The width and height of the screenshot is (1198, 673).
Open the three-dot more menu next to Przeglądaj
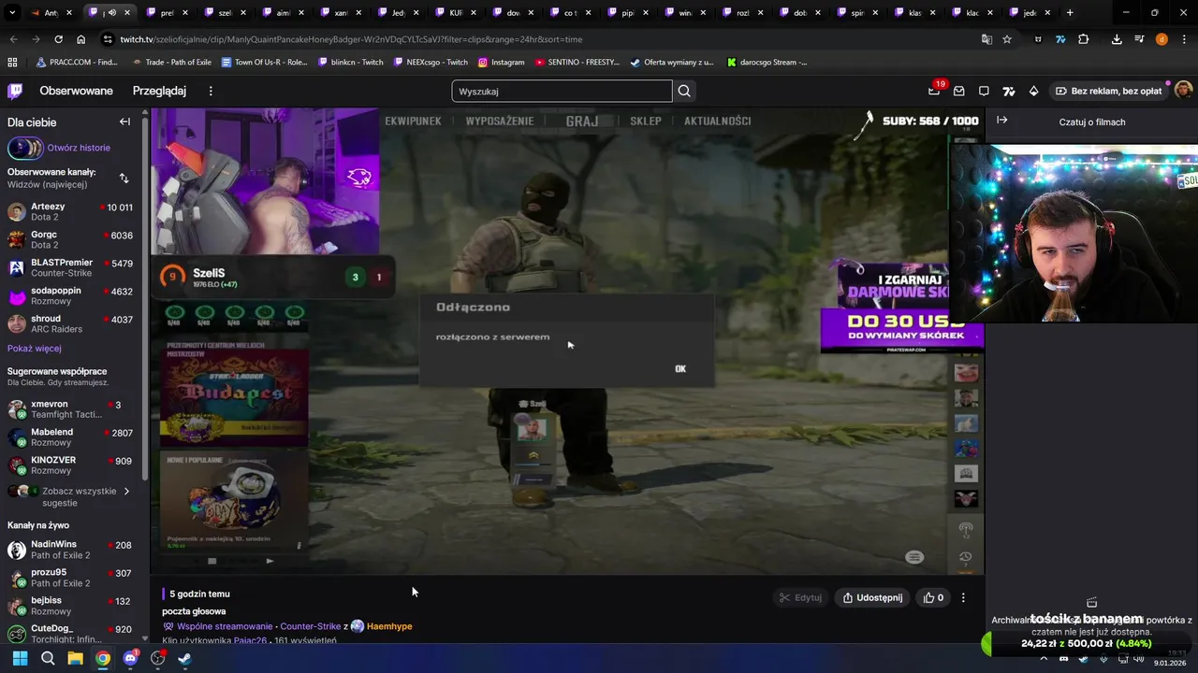tap(211, 91)
